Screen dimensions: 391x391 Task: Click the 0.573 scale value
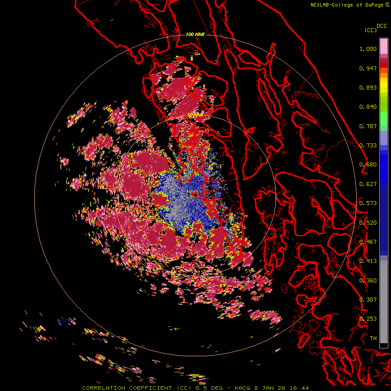click(368, 203)
